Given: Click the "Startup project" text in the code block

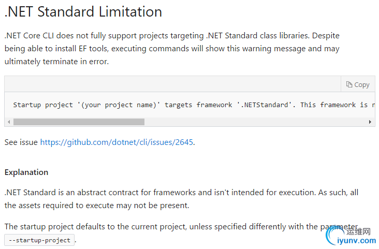Looking at the screenshot, I should 43,105.
